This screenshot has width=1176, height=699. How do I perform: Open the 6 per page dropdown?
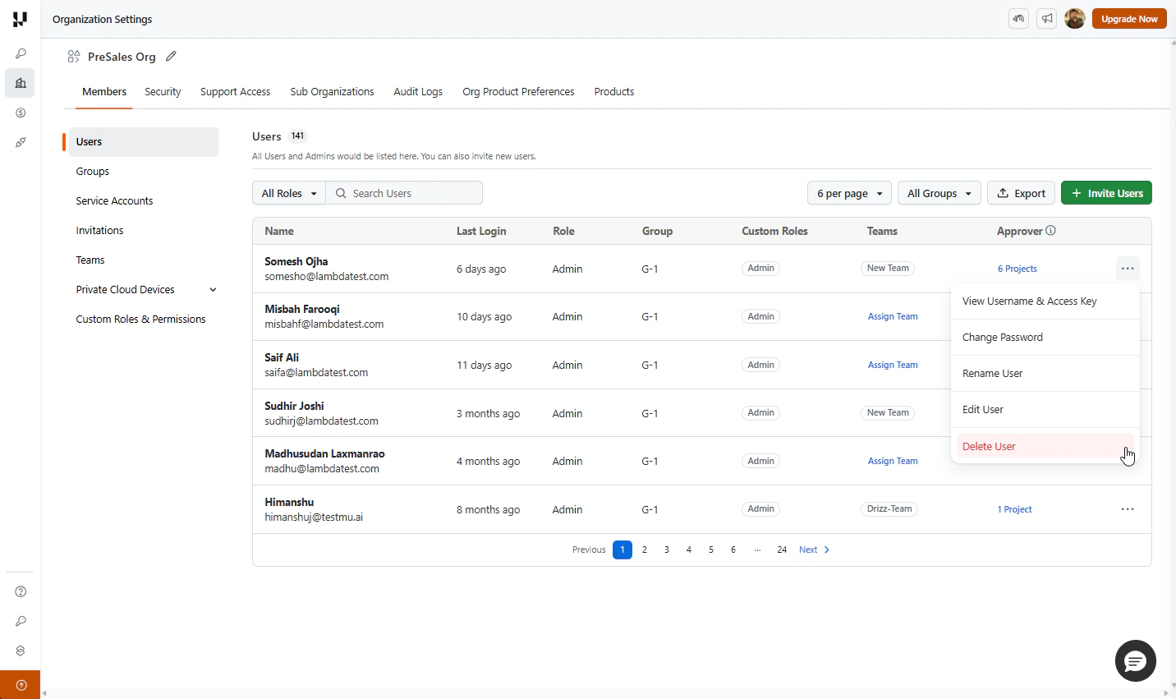point(849,193)
